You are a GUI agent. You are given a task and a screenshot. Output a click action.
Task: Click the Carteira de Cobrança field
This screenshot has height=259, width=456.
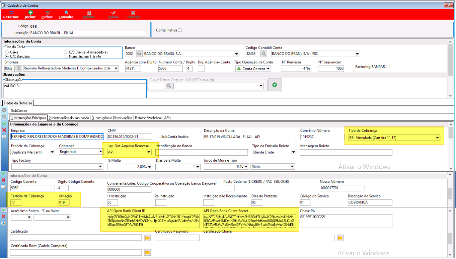(x=16, y=202)
